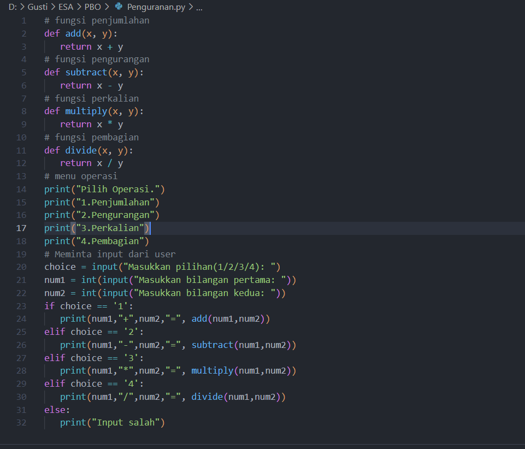Click 'num2' variable on line 22
This screenshot has height=449, width=525.
[55, 293]
